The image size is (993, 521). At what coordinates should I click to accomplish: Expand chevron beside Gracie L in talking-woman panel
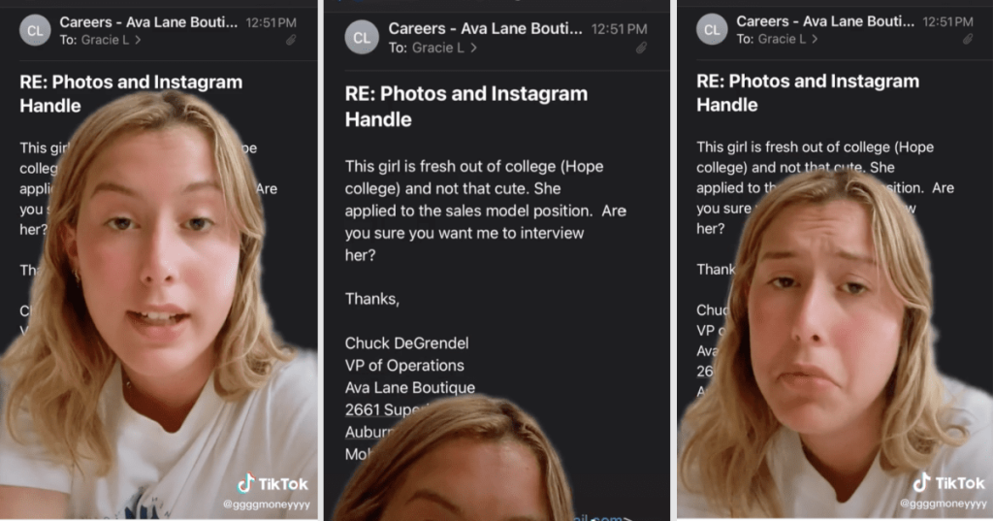[138, 40]
